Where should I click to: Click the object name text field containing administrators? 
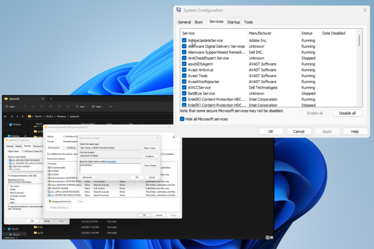(x=110, y=168)
